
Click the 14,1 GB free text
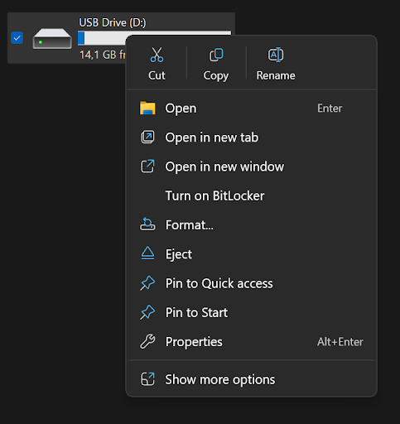click(x=103, y=55)
